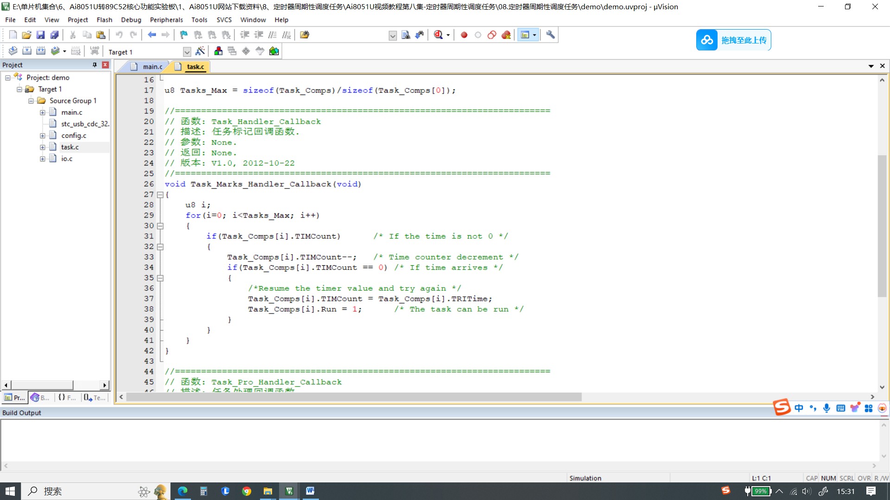Open the batch build dropdown arrow
This screenshot has width=890, height=500.
(x=64, y=51)
